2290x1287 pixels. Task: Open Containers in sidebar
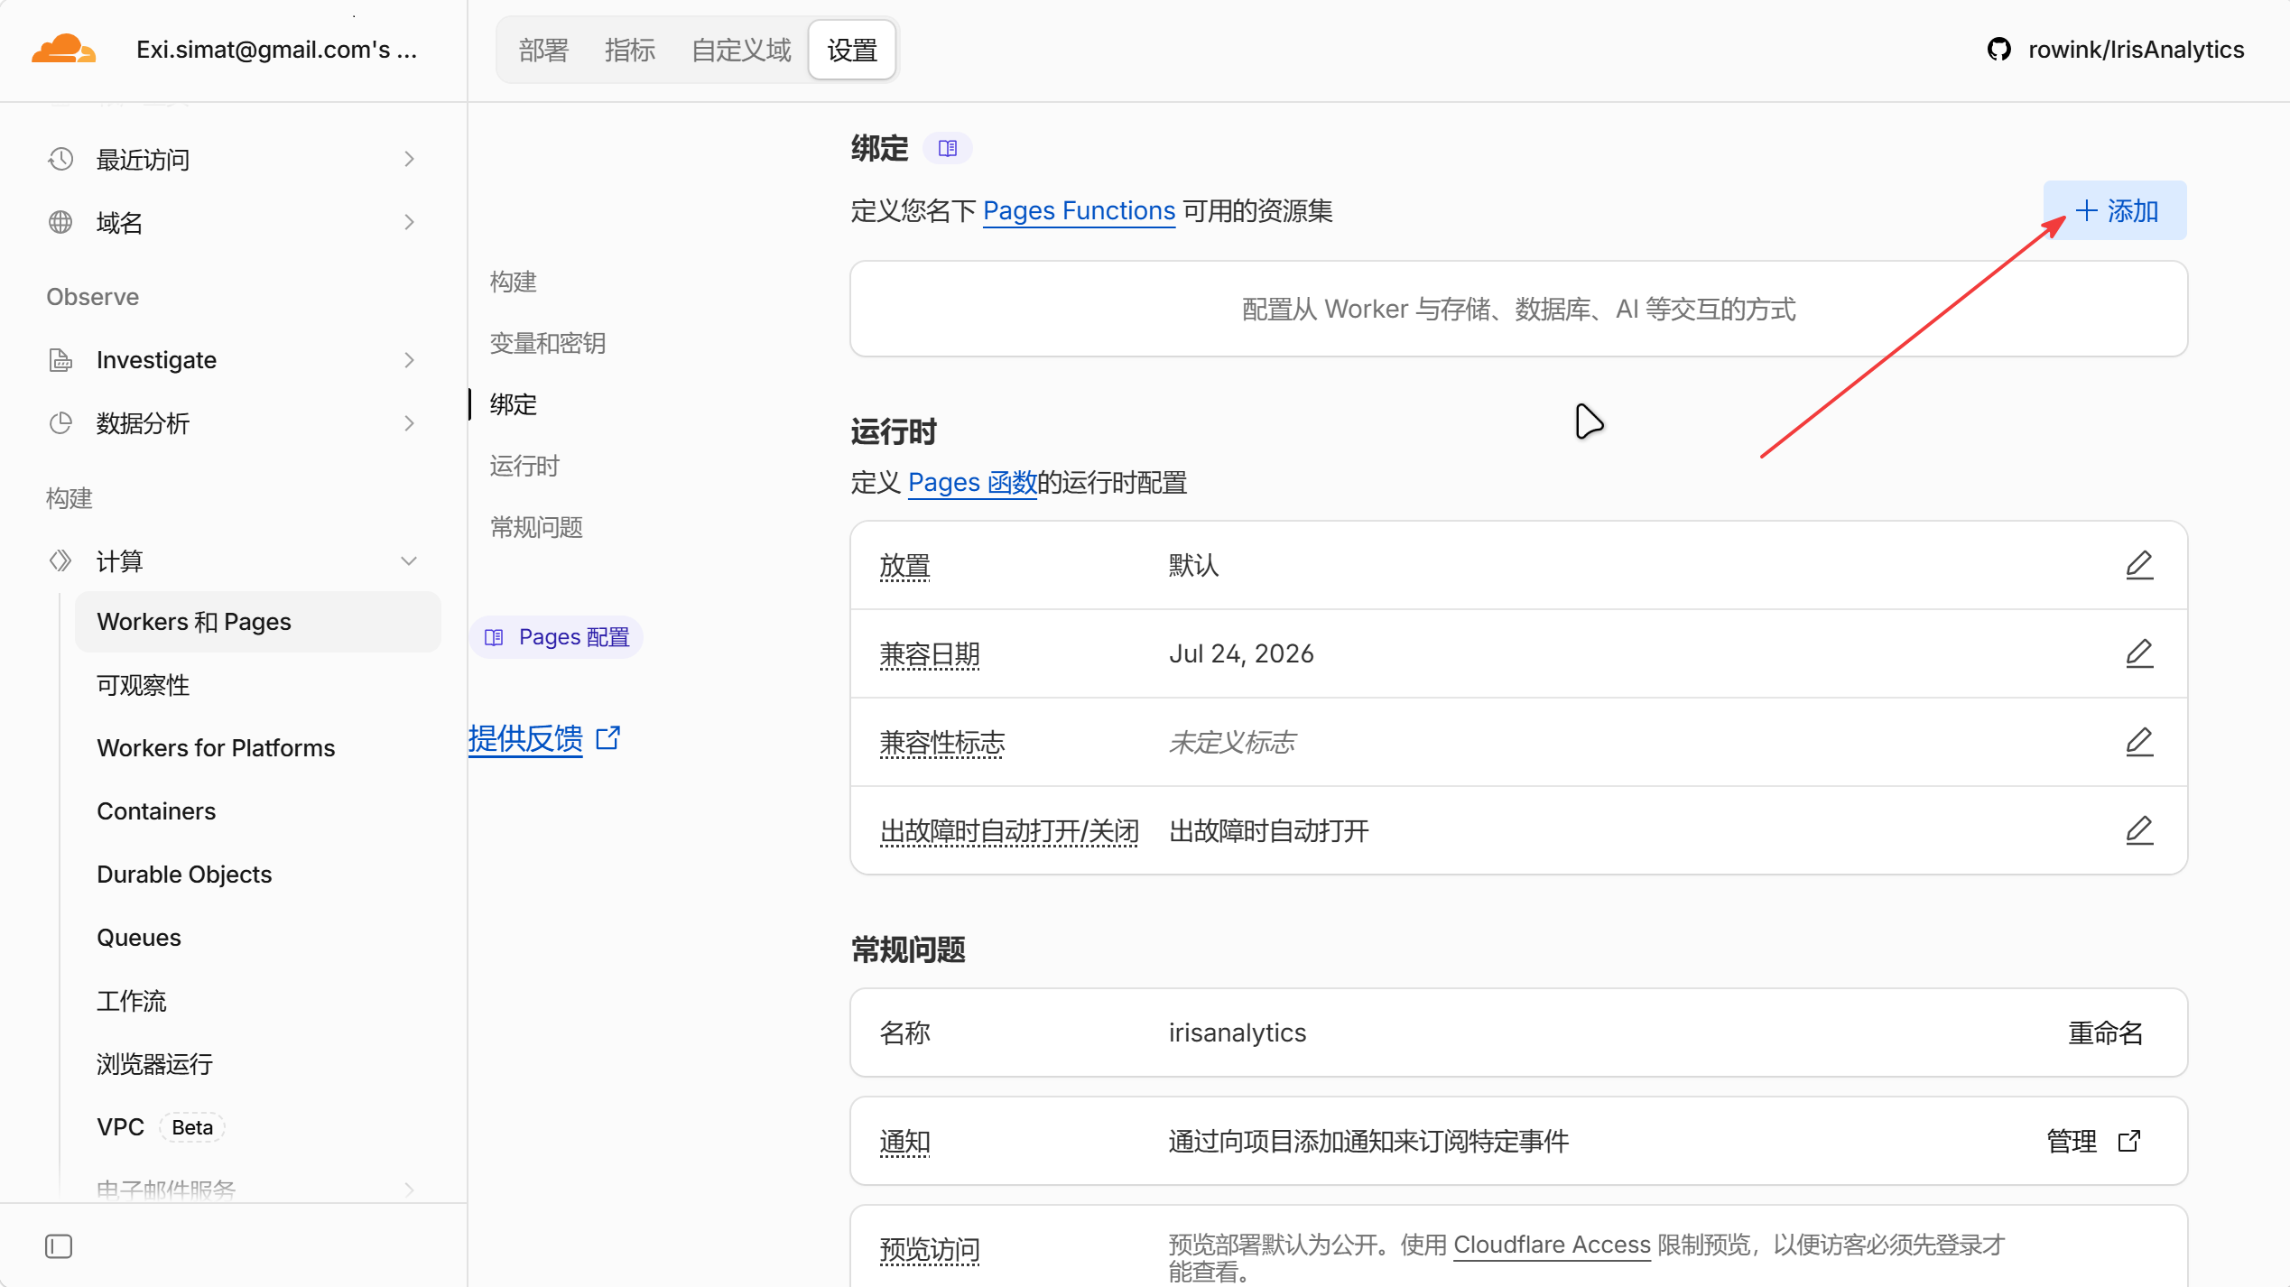coord(156,811)
